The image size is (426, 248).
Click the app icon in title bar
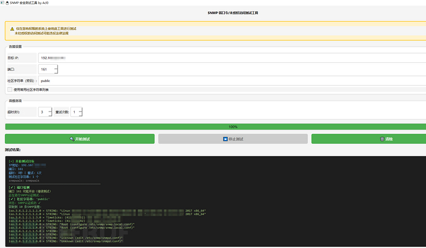pyautogui.click(x=4, y=3)
